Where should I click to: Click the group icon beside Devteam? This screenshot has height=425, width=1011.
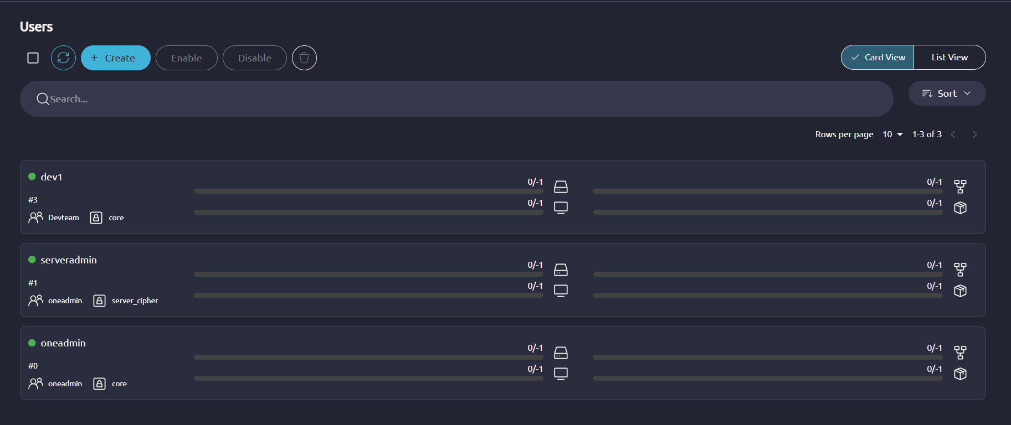pyautogui.click(x=35, y=217)
